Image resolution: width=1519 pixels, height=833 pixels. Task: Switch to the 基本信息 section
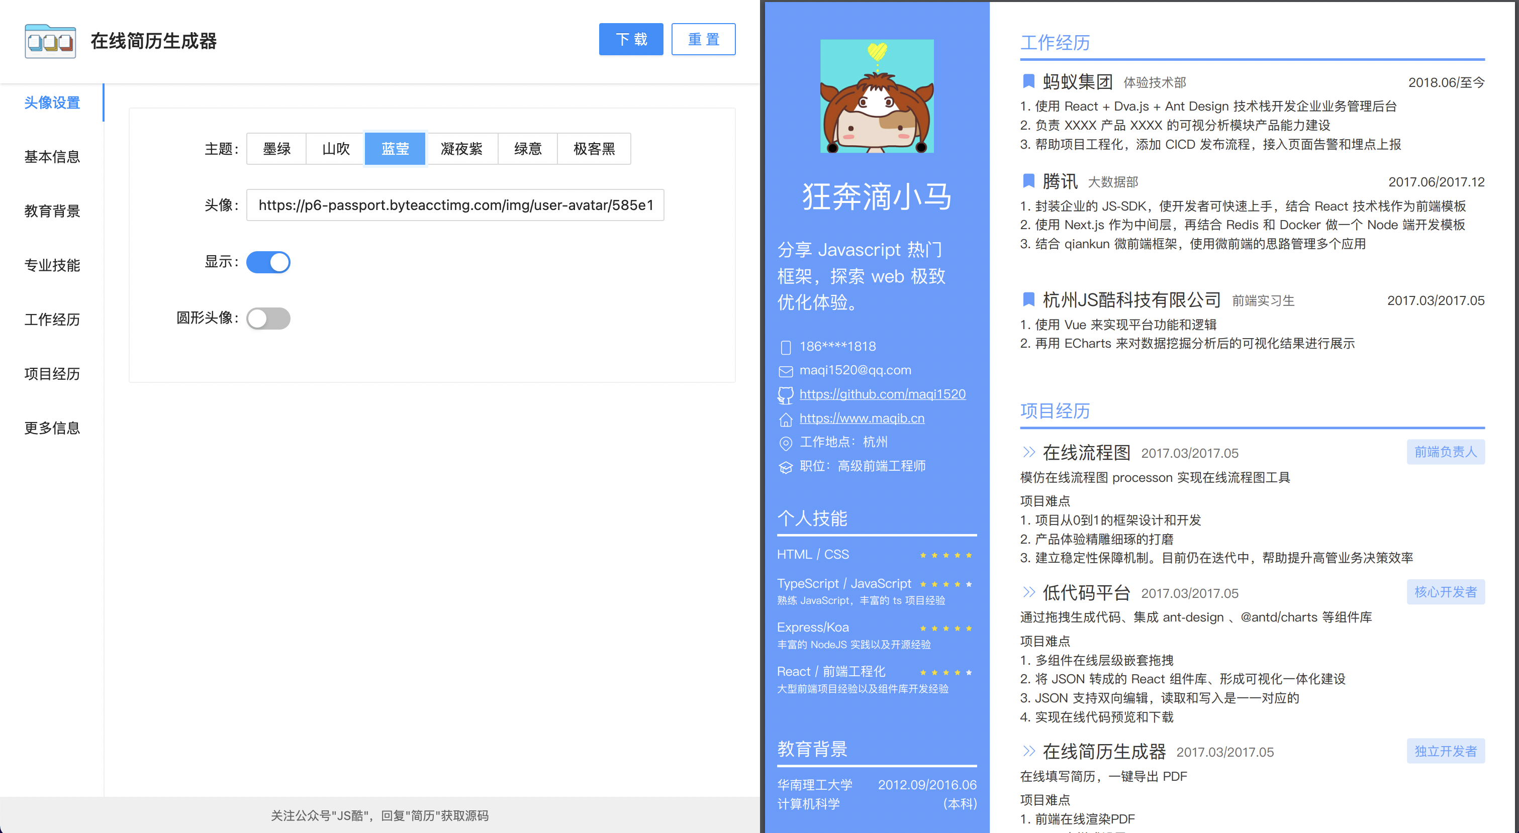[52, 156]
